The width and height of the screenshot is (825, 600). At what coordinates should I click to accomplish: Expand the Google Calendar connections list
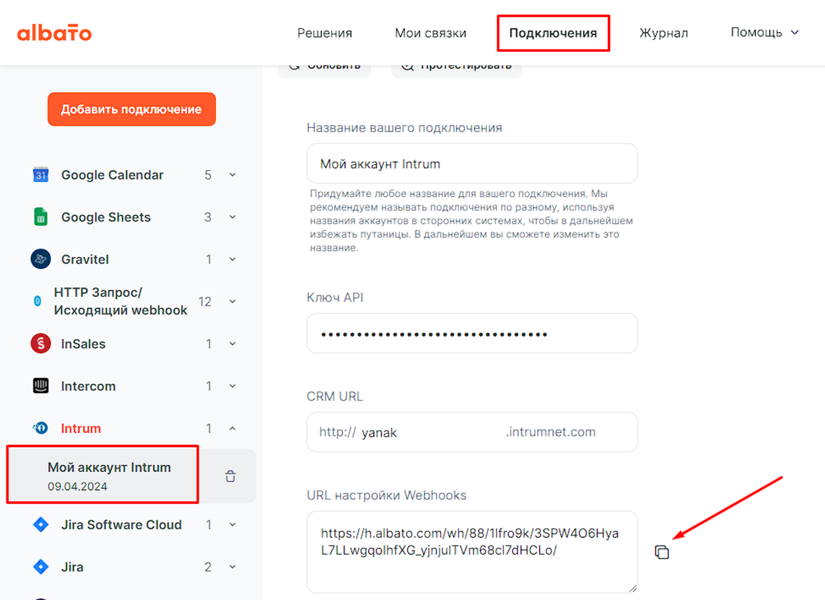pos(233,175)
